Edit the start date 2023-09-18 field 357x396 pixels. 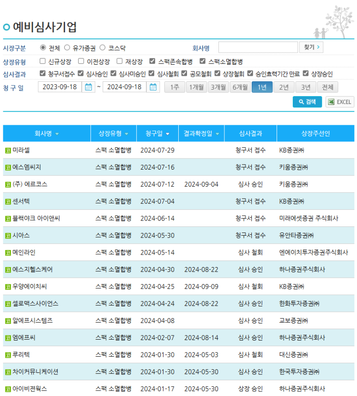(x=60, y=87)
